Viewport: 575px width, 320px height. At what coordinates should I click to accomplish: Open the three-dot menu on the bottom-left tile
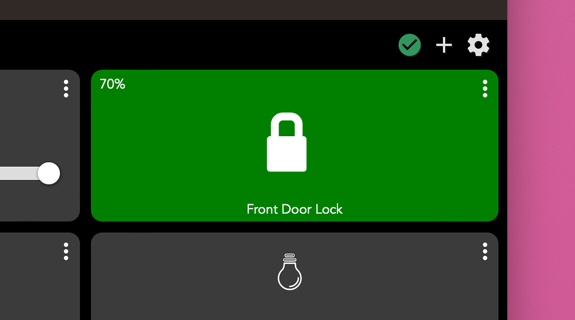click(x=66, y=251)
